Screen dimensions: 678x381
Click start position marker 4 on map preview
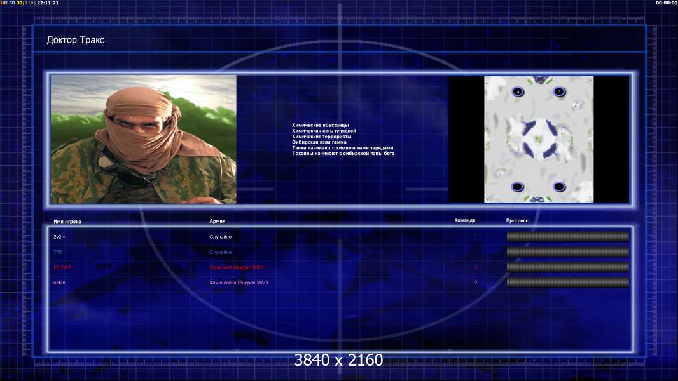pyautogui.click(x=518, y=91)
